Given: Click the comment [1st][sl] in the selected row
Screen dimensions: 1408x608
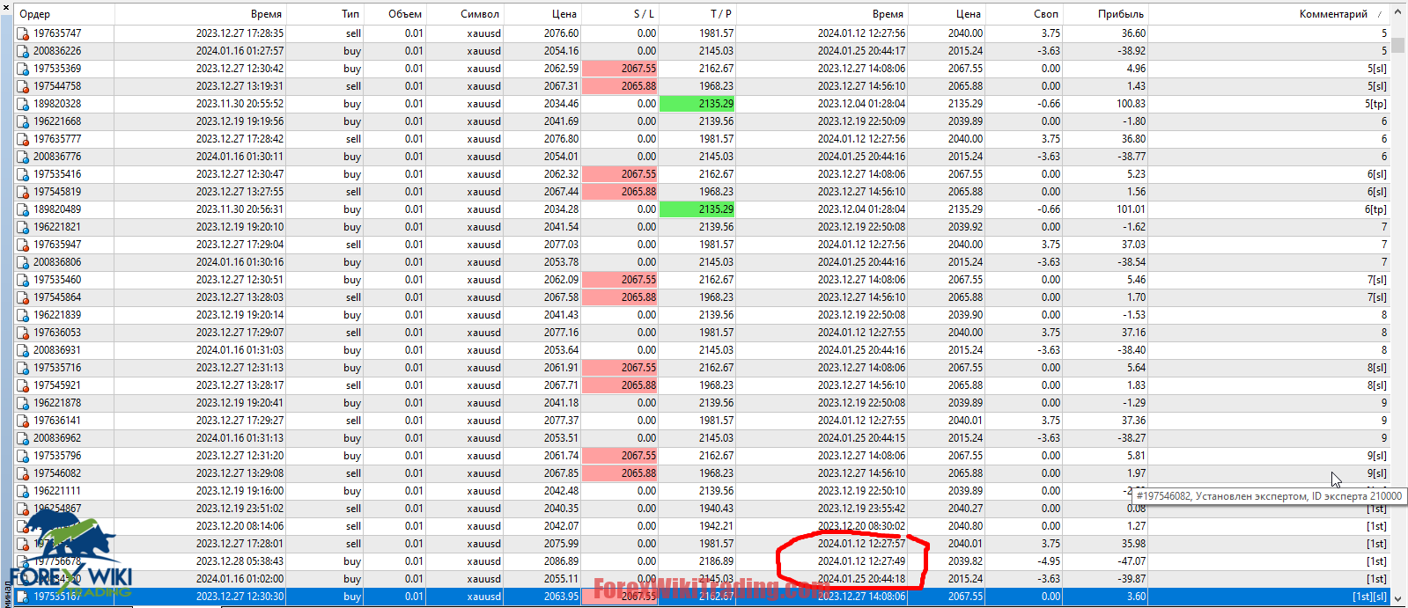Looking at the screenshot, I should (1370, 597).
